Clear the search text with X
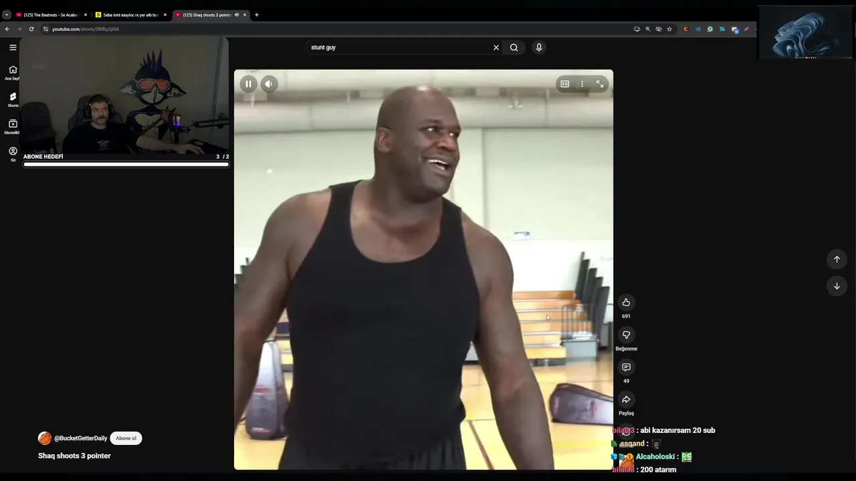 496,47
